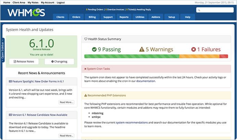Viewport: 237px width, 140px height.
Task: Click Logout
Action: [61, 3]
